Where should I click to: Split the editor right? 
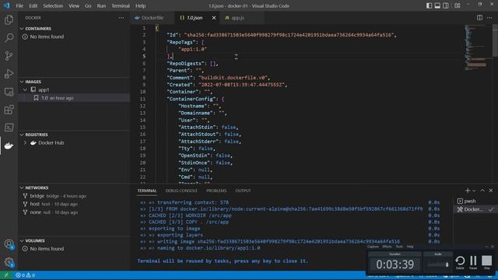tap(479, 18)
